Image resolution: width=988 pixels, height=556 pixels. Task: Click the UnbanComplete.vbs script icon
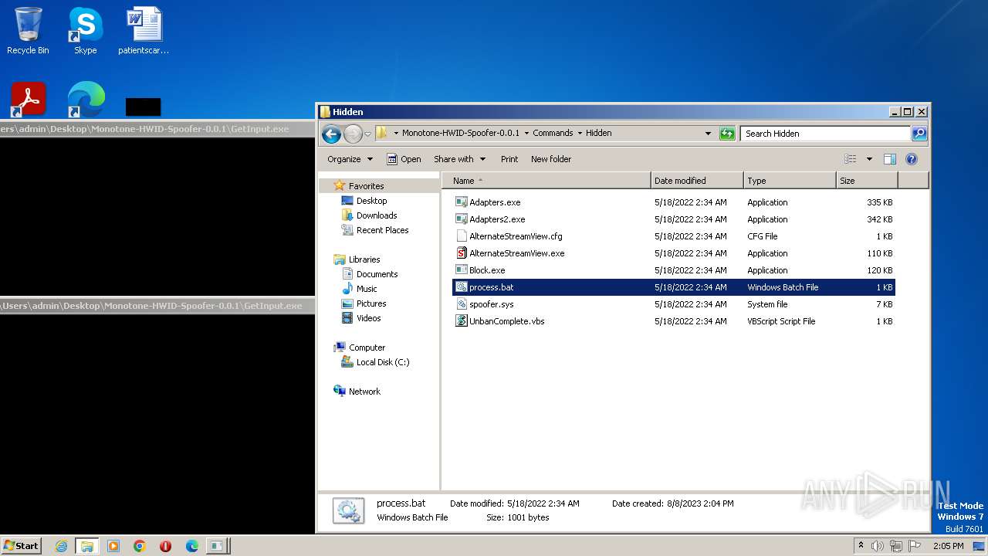pos(462,321)
